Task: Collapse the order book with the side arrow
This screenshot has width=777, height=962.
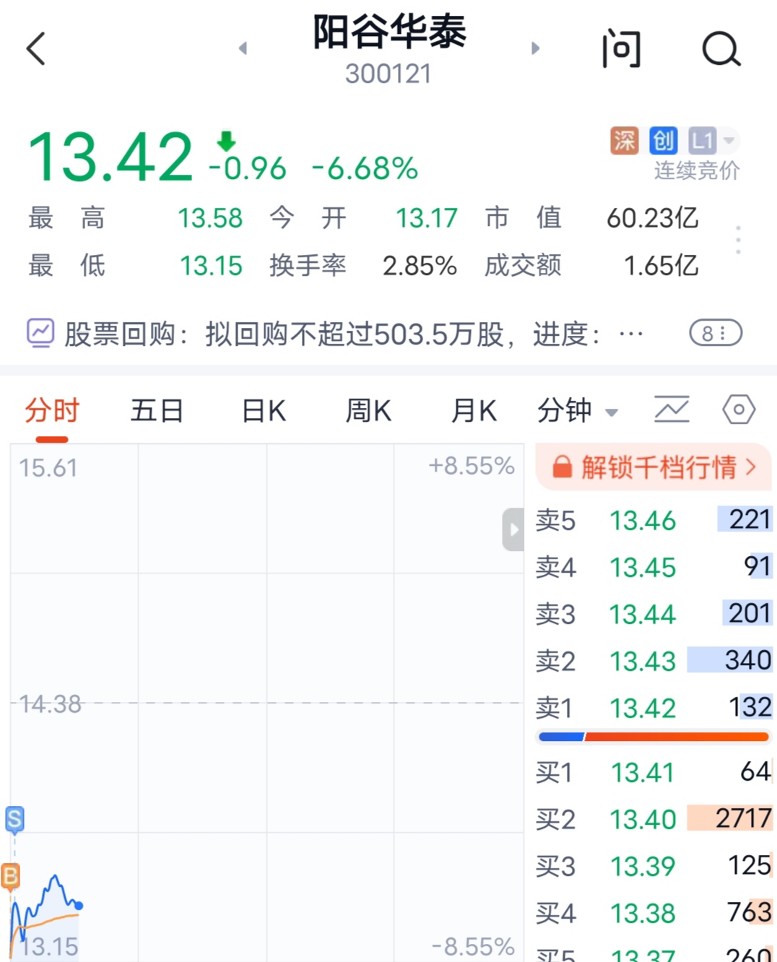Action: tap(513, 529)
